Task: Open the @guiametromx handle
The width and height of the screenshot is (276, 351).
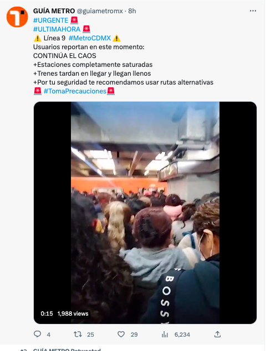Action: tap(100, 11)
